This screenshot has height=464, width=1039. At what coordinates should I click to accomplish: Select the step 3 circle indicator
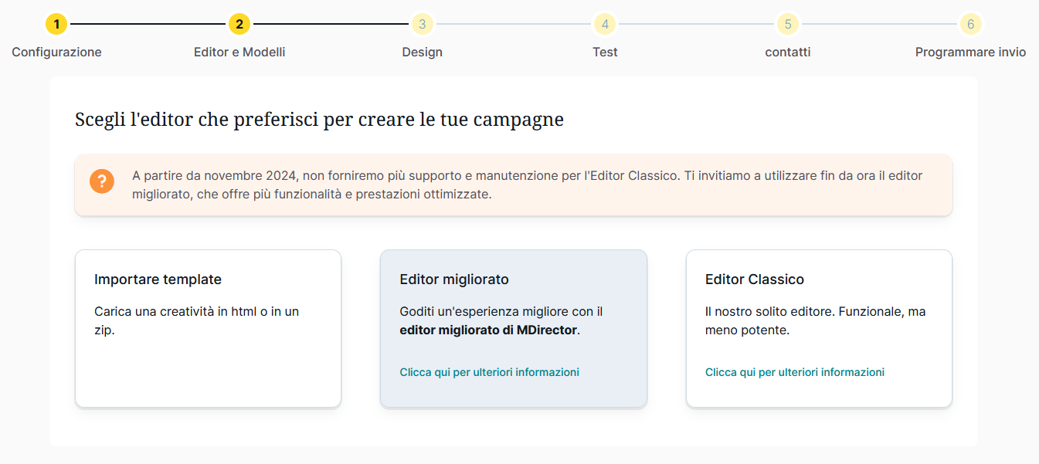(422, 25)
